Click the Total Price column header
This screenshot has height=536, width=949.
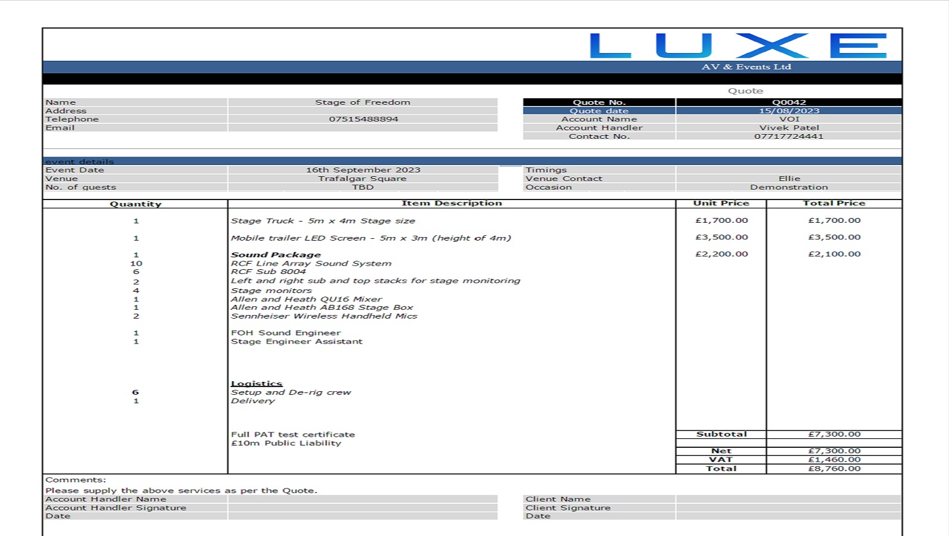(833, 203)
